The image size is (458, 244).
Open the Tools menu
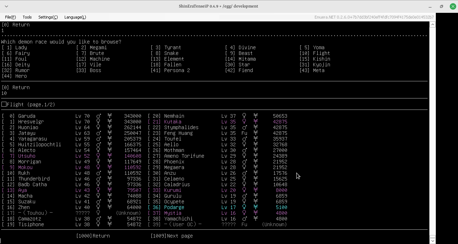tap(27, 17)
